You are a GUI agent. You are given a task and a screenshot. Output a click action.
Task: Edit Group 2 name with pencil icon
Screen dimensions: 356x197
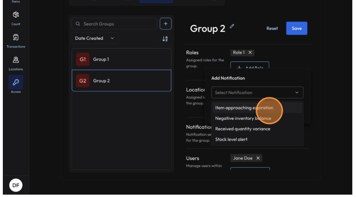(232, 26)
